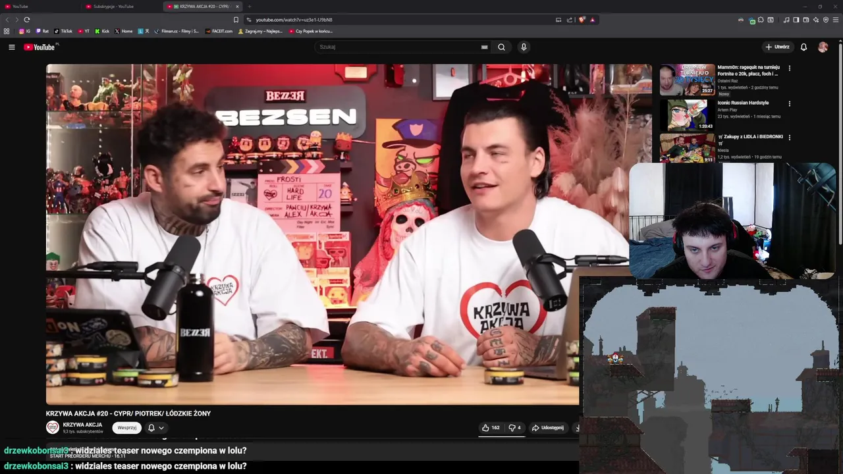Open the browser main menu (three lines)
The height and width of the screenshot is (474, 843).
[x=836, y=20]
